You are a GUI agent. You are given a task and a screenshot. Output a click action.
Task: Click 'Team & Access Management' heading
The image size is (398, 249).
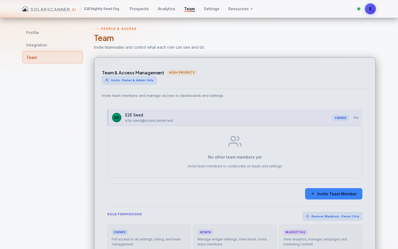(133, 73)
